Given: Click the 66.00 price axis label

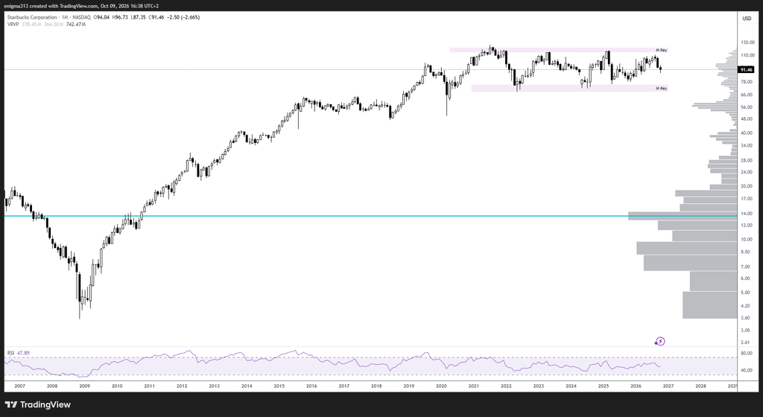Looking at the screenshot, I should (747, 95).
